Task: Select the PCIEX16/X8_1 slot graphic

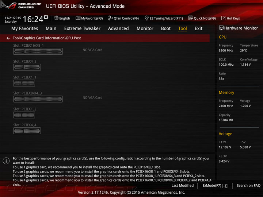Action: [x=38, y=51]
